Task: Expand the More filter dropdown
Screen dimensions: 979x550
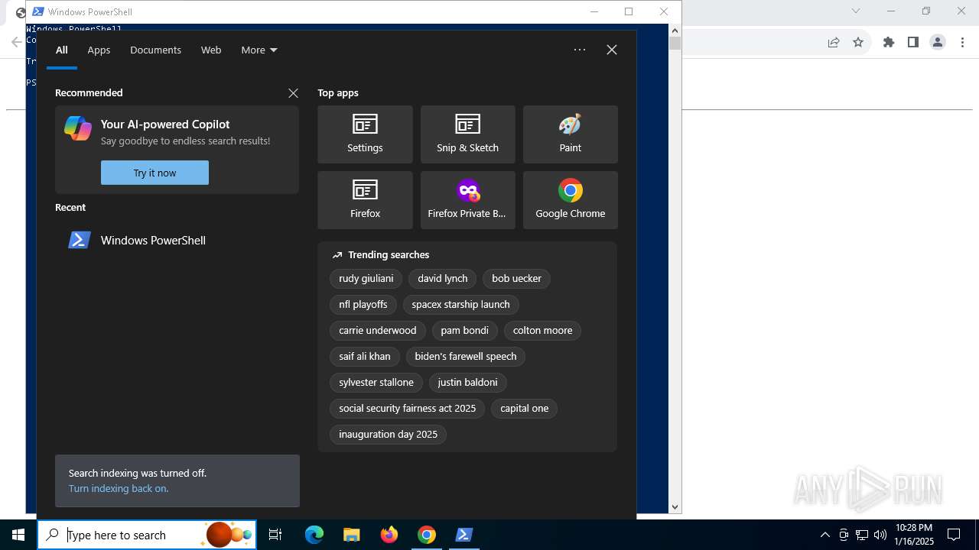Action: (x=259, y=50)
